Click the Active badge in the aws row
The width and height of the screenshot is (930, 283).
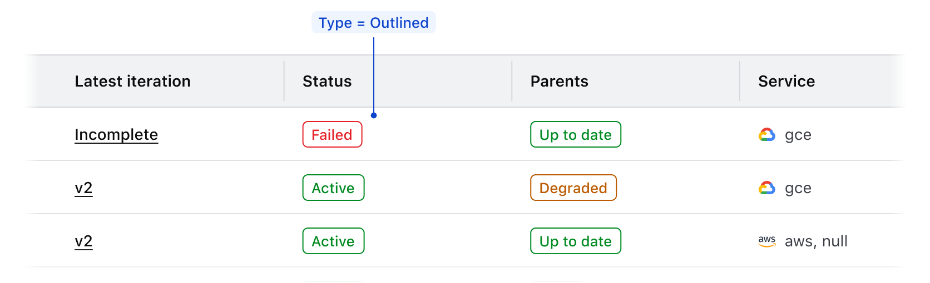[x=333, y=241]
